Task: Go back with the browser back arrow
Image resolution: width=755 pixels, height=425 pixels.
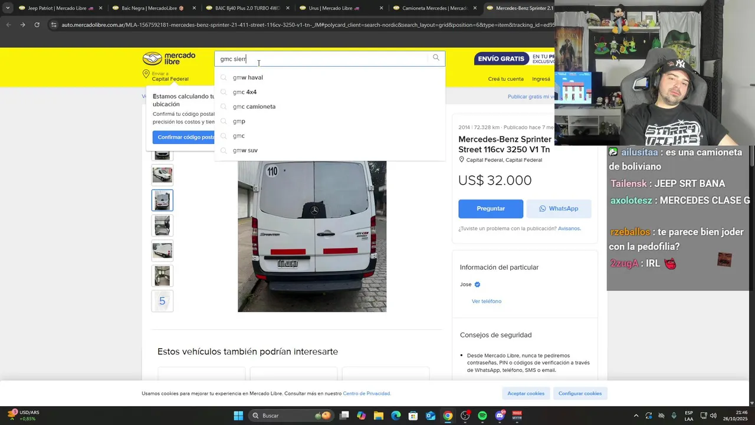Action: tap(8, 25)
